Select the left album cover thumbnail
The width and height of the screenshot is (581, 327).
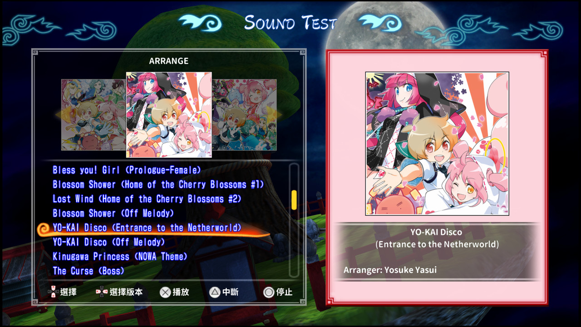click(94, 115)
